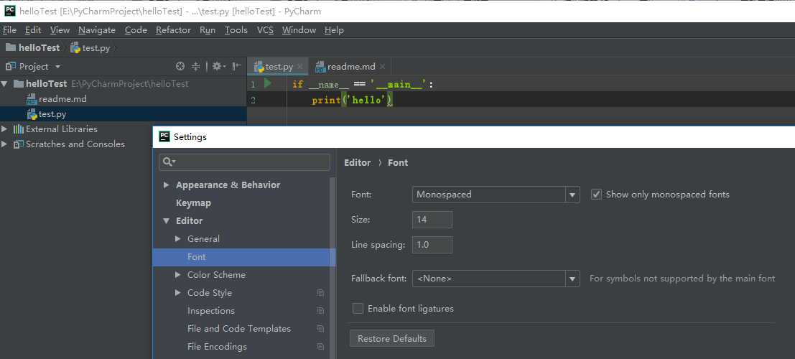Click the test.py Python file icon in the breadcrumb
Image resolution: width=795 pixels, height=359 pixels.
(75, 48)
